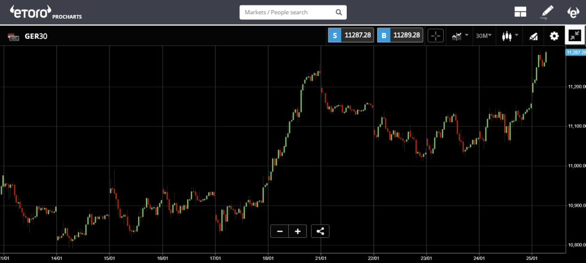Open the candlestick chart type dropdown

tap(509, 36)
